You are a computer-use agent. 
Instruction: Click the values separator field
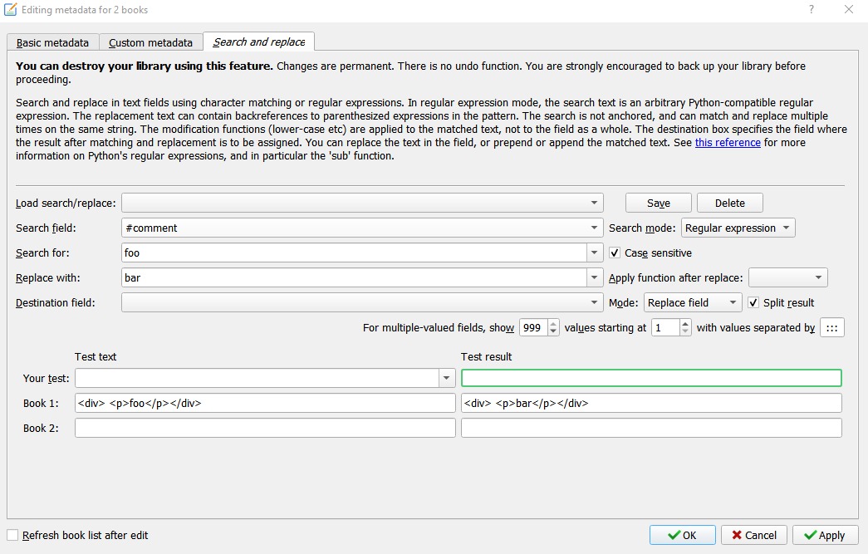(x=831, y=327)
